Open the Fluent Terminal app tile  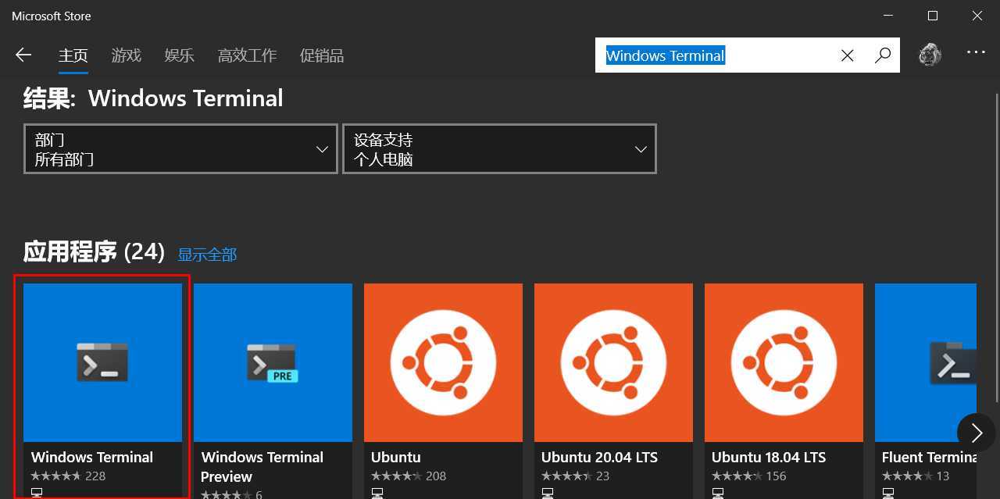click(x=926, y=390)
